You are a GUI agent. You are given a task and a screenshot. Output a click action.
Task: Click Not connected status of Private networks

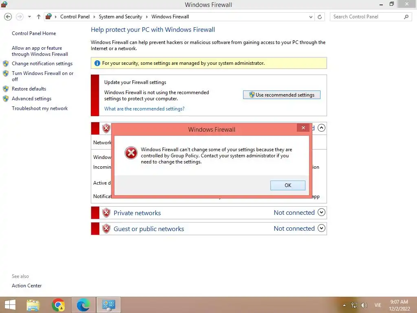[294, 213]
